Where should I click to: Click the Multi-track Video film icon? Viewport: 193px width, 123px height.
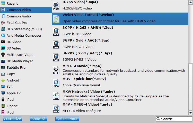[3, 55]
